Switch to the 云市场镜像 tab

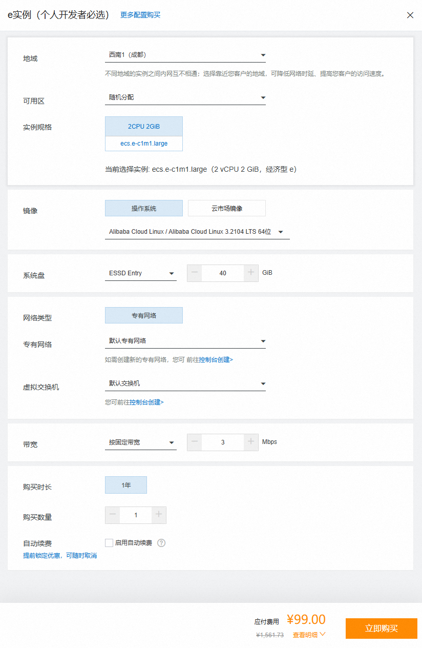coord(226,208)
